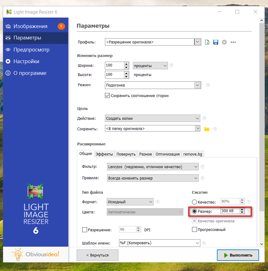The image size is (268, 271).
Task: Increase Высота with the up arrow
Action: pyautogui.click(x=126, y=73)
